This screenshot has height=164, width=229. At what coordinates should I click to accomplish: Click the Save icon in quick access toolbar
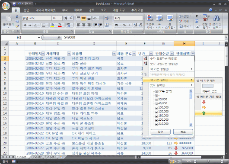(x=14, y=4)
